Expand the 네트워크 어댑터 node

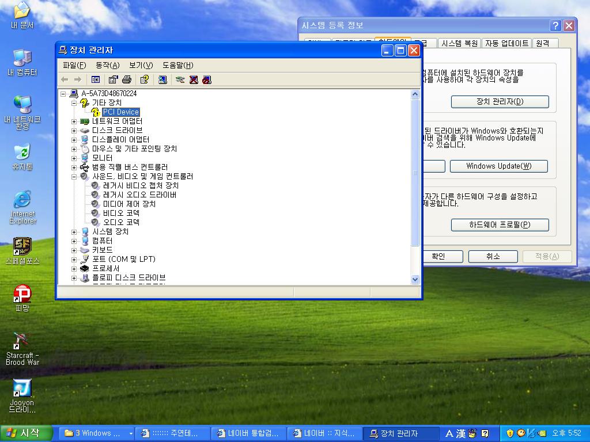[74, 121]
